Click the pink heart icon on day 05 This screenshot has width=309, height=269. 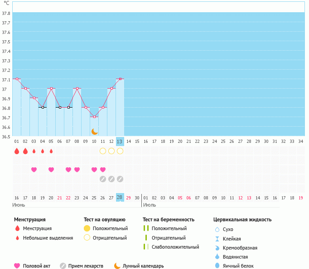pos(51,170)
